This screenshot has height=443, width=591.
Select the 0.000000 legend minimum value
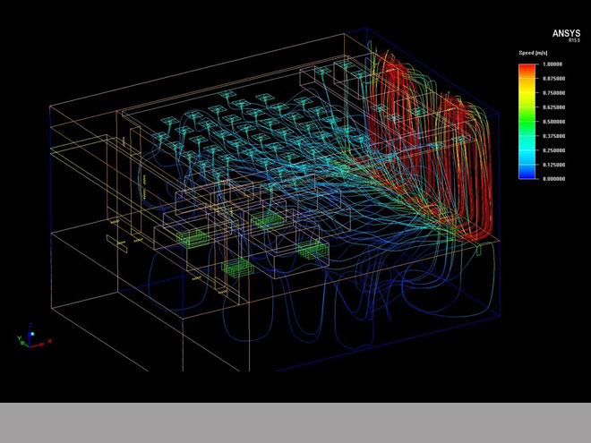(x=557, y=179)
